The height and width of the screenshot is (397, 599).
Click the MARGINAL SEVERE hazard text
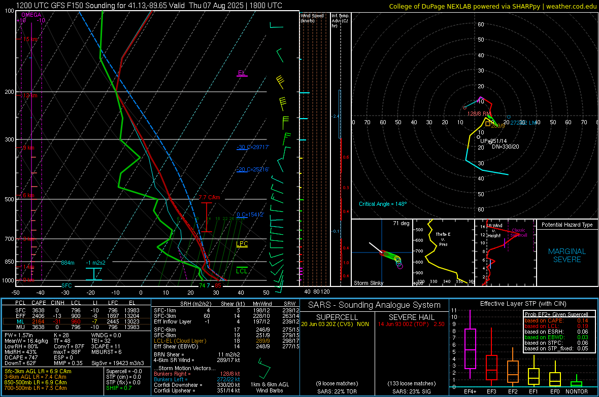coord(567,256)
